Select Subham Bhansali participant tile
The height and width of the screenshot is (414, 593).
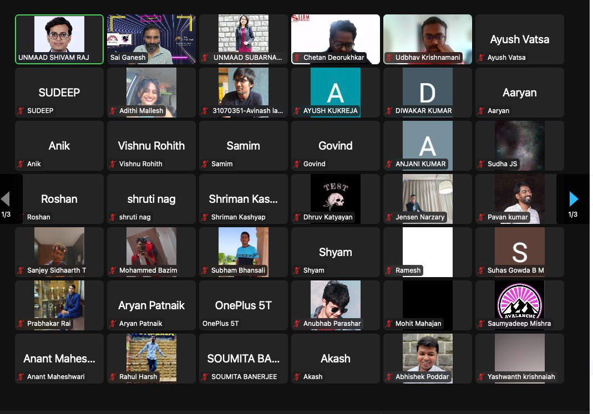(x=244, y=252)
